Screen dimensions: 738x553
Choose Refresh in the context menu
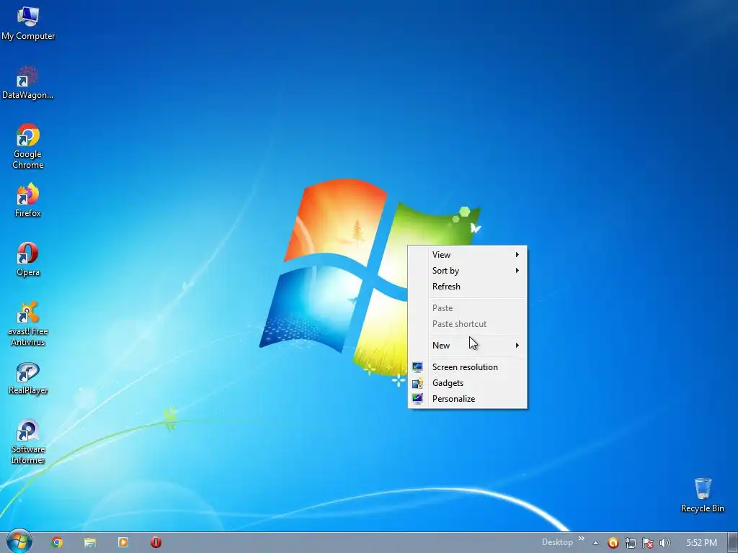[x=467, y=287]
